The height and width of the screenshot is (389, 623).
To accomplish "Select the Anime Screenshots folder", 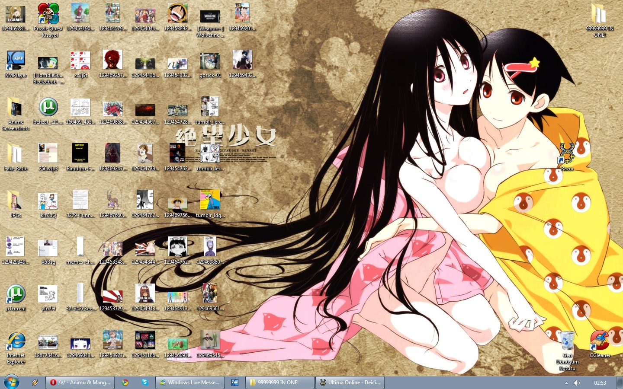I will [x=16, y=107].
